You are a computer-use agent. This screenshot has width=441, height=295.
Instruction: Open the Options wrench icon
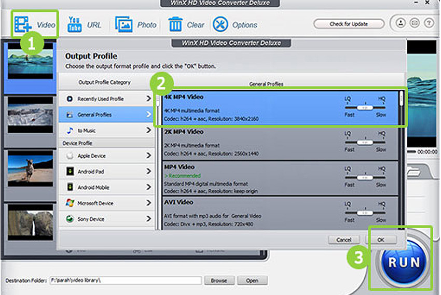(x=220, y=24)
